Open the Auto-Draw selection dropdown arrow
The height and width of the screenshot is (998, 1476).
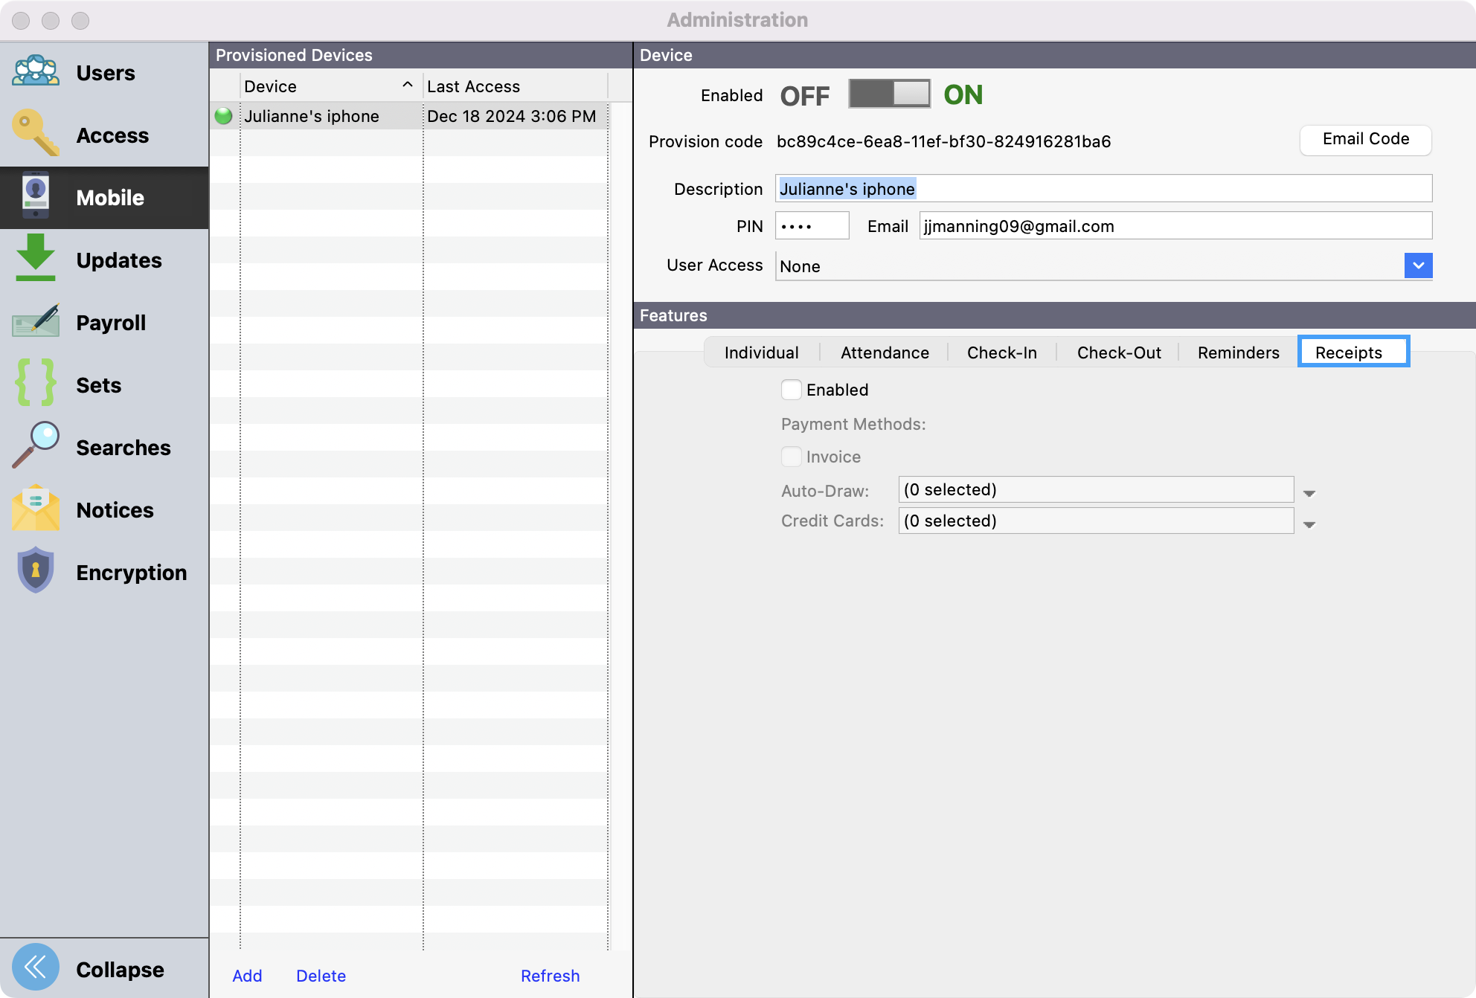pyautogui.click(x=1309, y=493)
